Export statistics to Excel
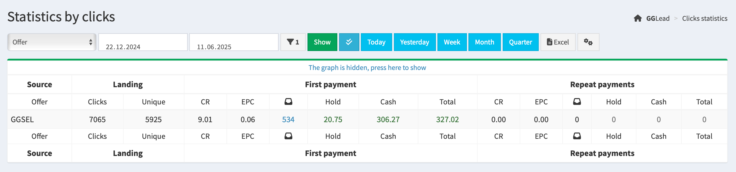The height and width of the screenshot is (172, 736). [558, 42]
